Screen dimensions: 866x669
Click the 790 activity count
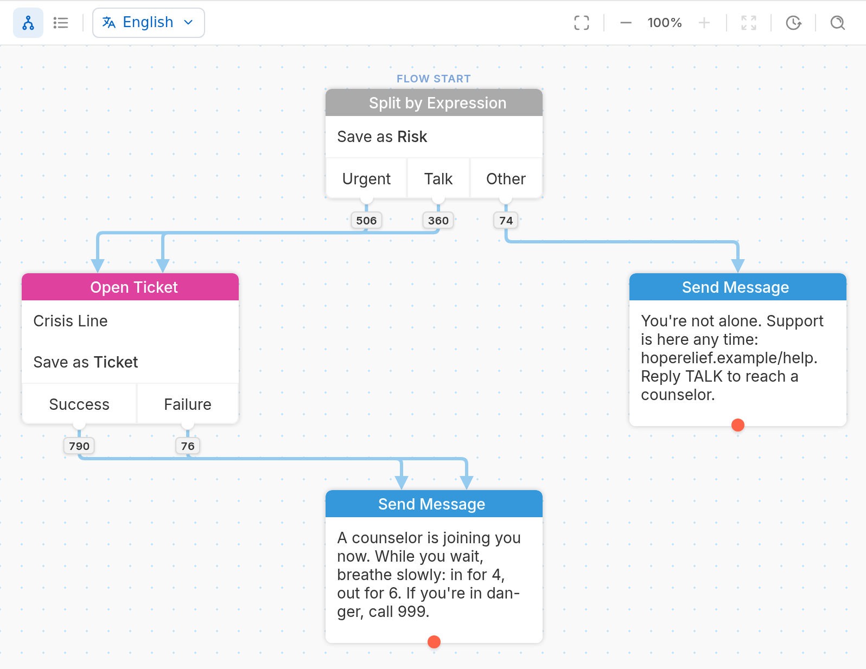pyautogui.click(x=79, y=446)
